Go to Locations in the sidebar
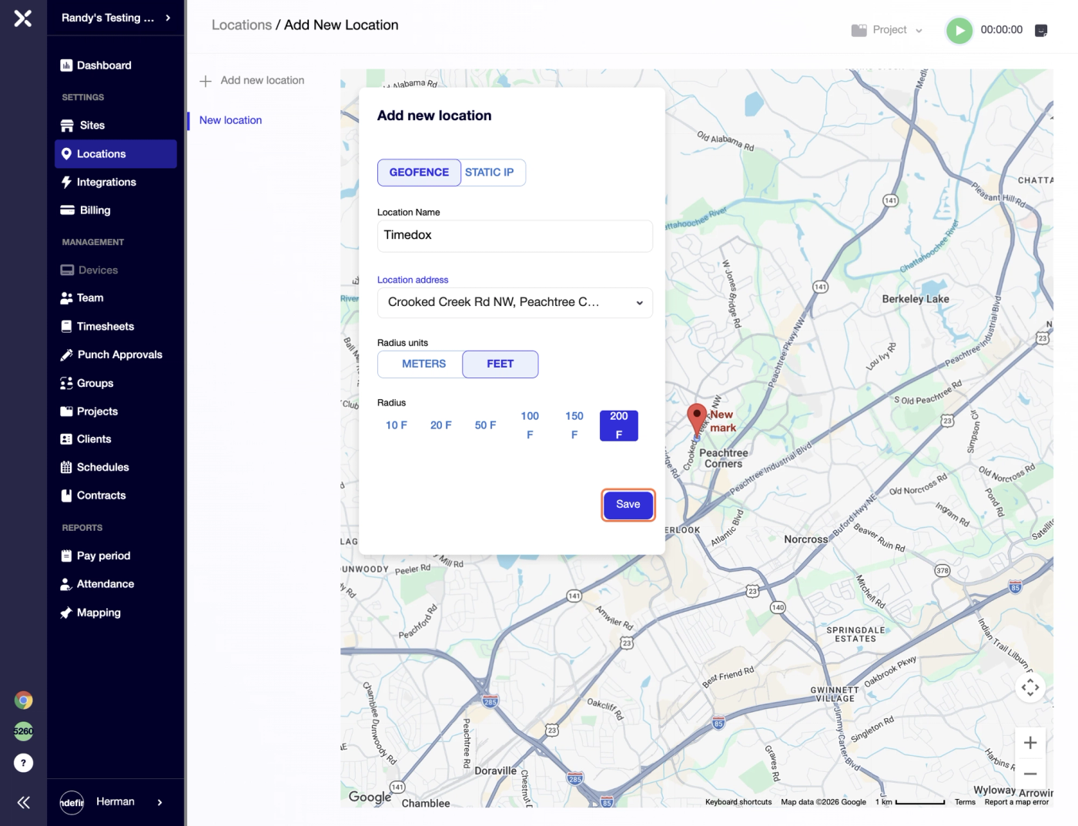This screenshot has height=826, width=1078. click(115, 154)
